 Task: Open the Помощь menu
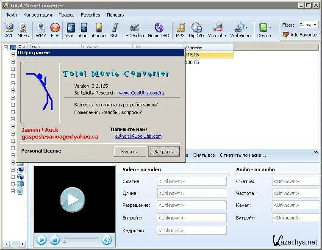[115, 15]
